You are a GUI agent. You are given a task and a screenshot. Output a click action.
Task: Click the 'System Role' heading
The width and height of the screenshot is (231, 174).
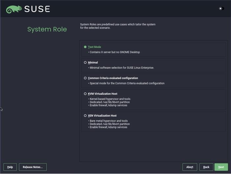point(47,29)
